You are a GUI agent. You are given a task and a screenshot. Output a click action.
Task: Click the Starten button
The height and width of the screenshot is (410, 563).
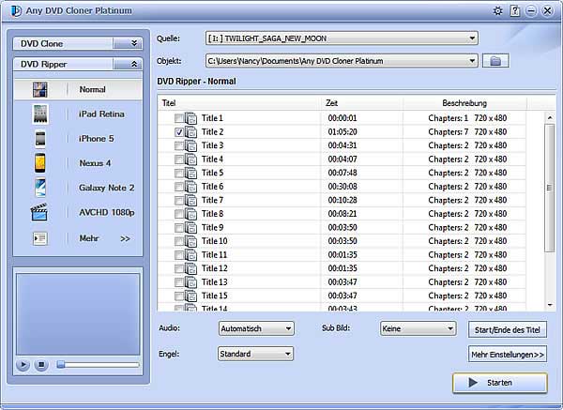coord(500,383)
